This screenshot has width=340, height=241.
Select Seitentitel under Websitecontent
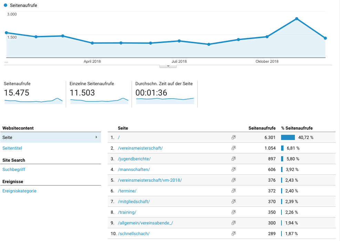point(12,148)
